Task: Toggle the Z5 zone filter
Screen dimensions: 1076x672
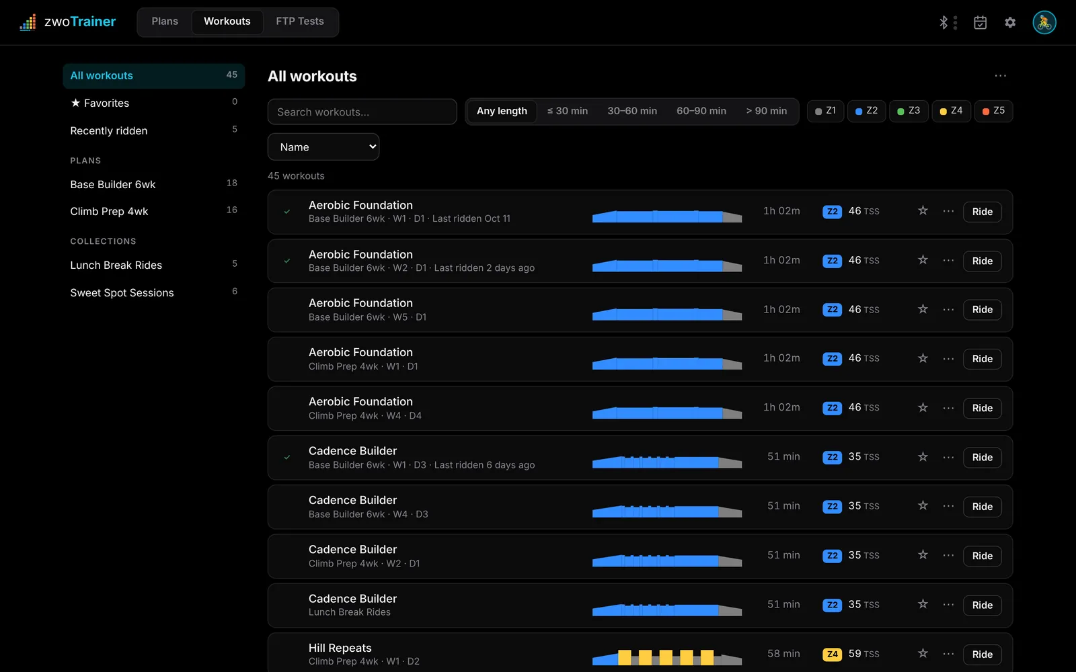Action: click(993, 111)
